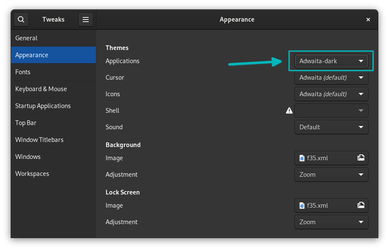Click the file-open icon on the Background image button
The width and height of the screenshot is (389, 250).
tap(361, 158)
